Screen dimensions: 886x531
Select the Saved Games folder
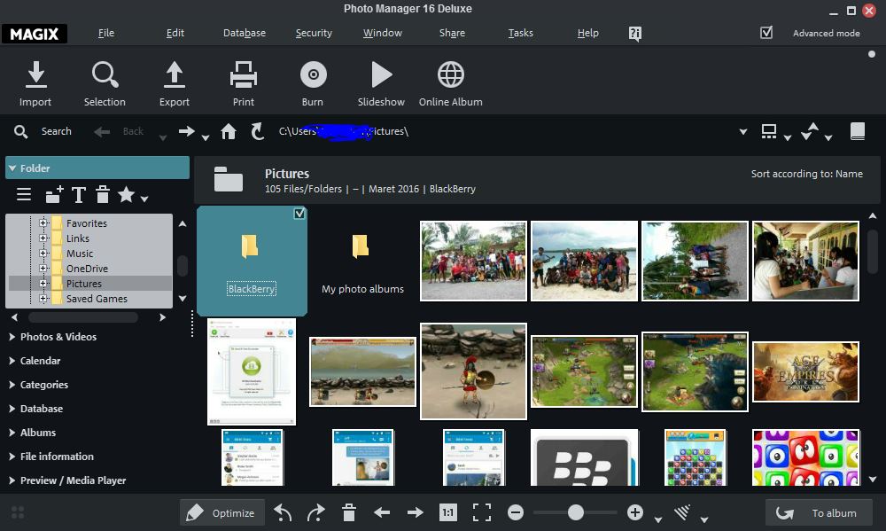97,299
